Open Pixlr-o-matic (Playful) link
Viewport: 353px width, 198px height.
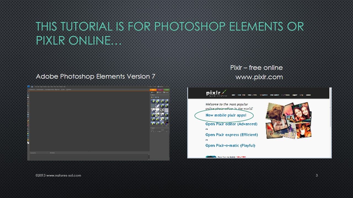point(230,145)
